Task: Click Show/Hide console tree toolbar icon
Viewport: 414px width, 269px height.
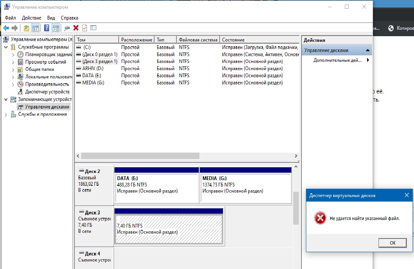Action: (35, 28)
